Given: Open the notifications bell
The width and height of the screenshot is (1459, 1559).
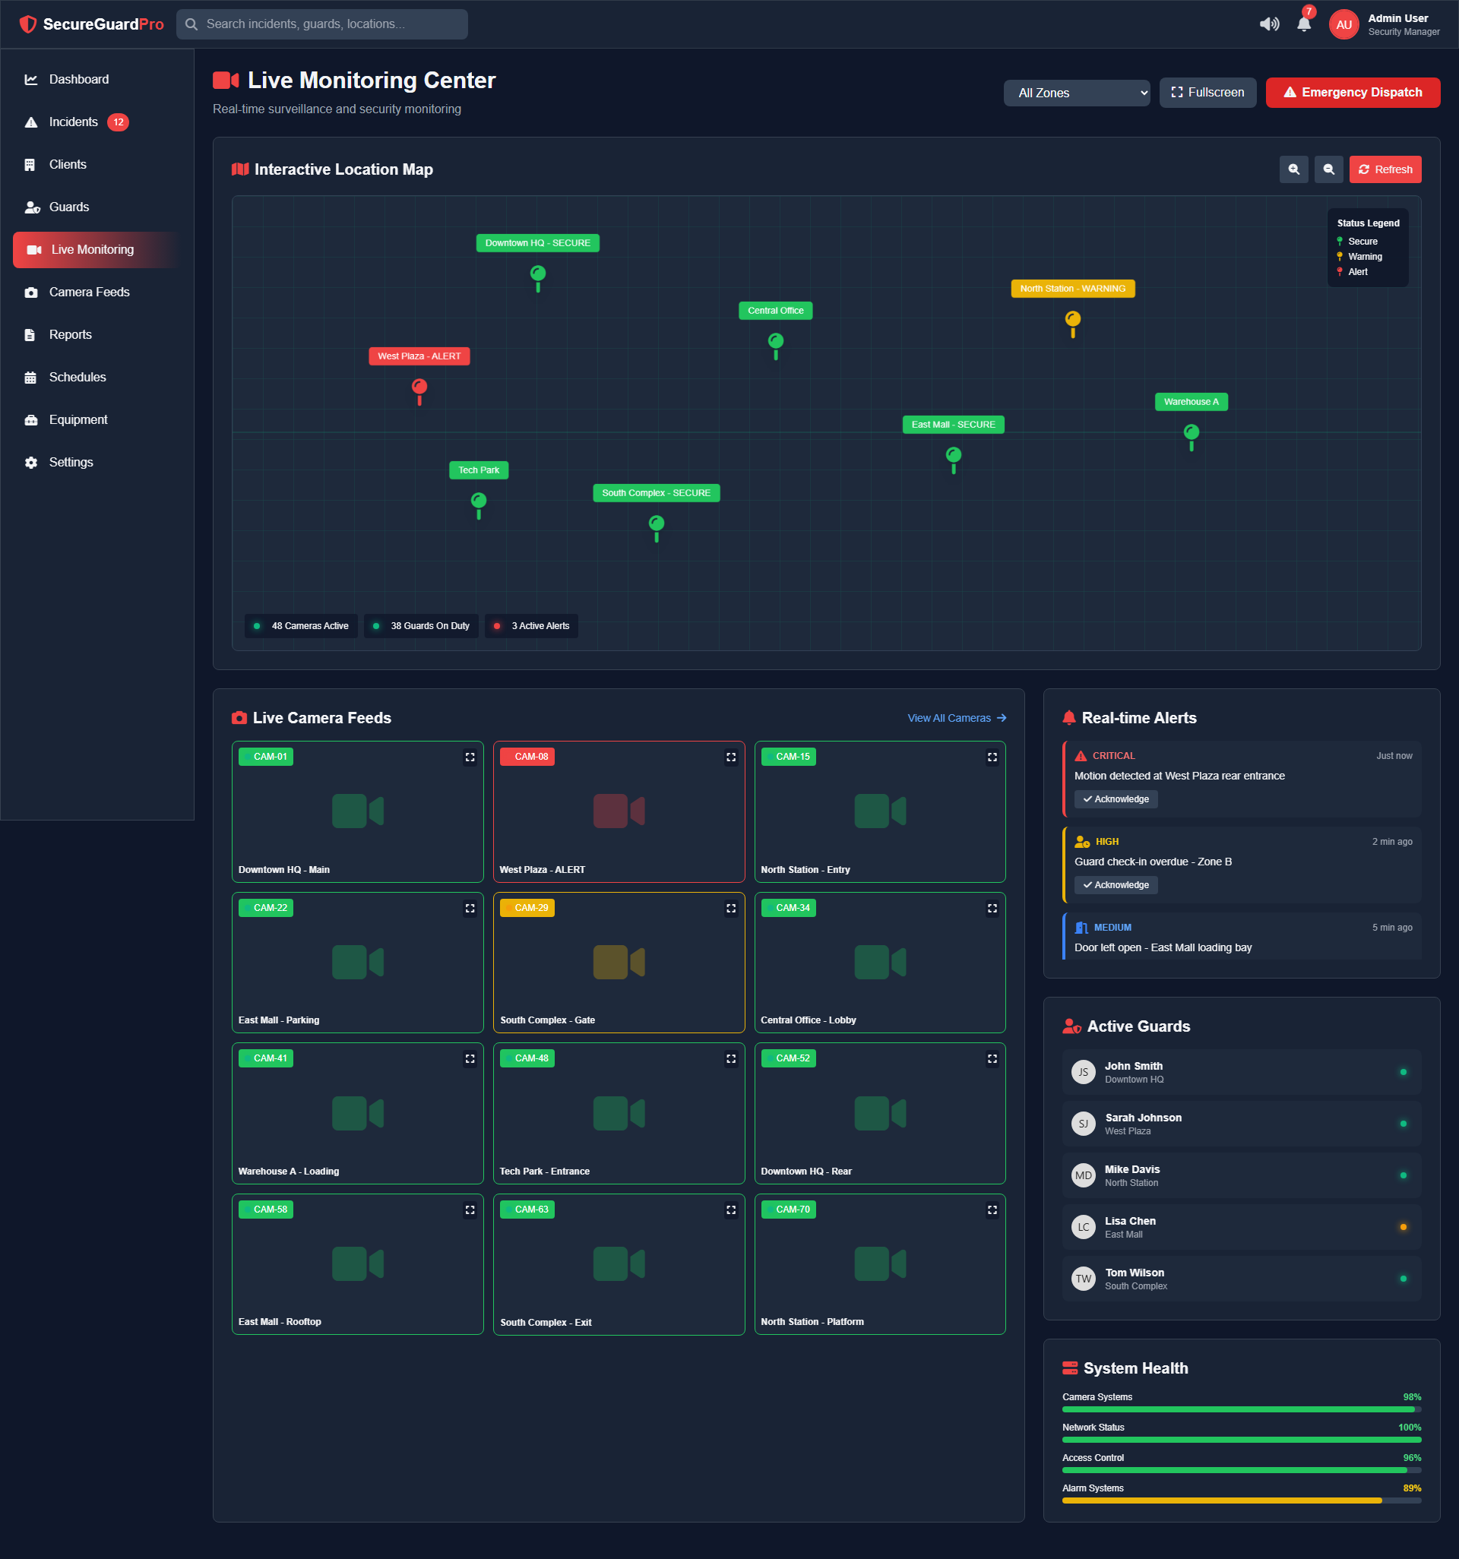Looking at the screenshot, I should pyautogui.click(x=1304, y=24).
